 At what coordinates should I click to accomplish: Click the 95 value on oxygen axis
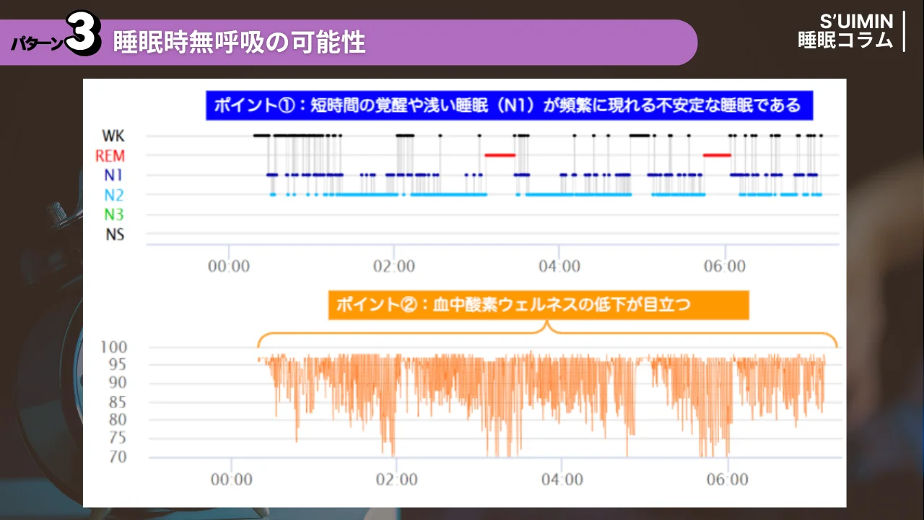pos(117,365)
